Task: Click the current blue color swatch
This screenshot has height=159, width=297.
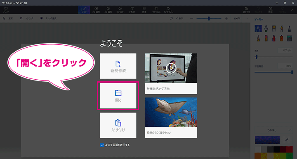Action: (x=267, y=140)
